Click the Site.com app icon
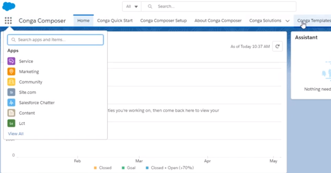Screen dimensions: 331x173 tap(11, 92)
